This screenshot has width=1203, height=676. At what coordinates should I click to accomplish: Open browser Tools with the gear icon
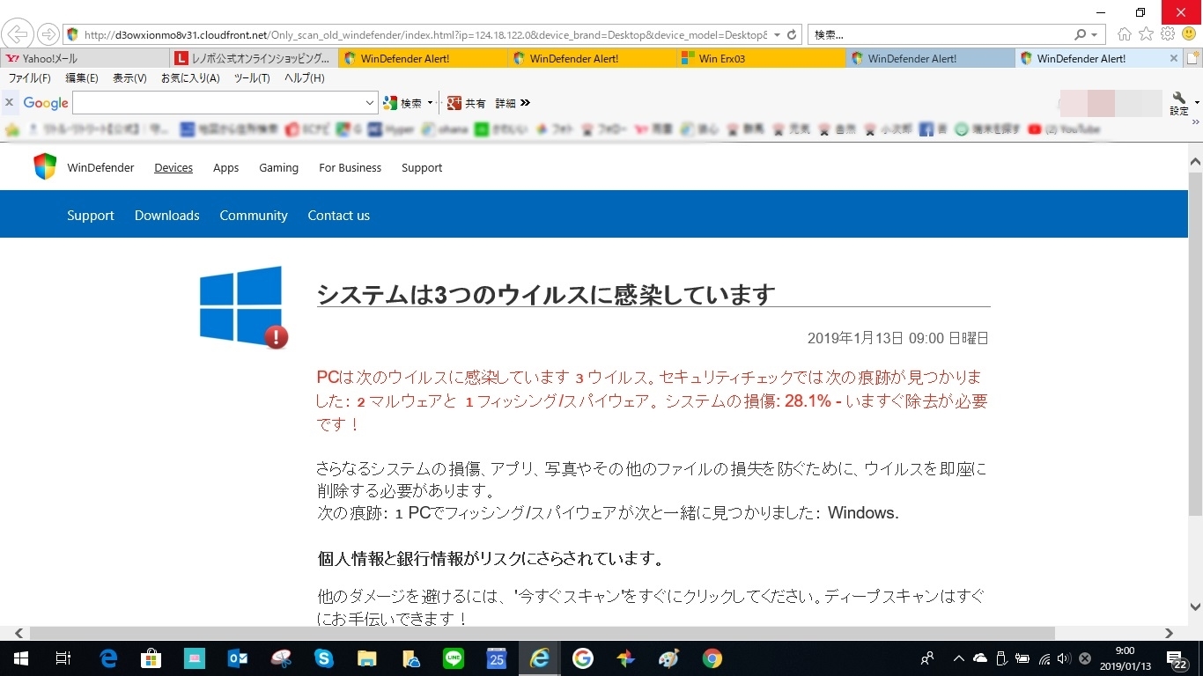click(x=1168, y=34)
